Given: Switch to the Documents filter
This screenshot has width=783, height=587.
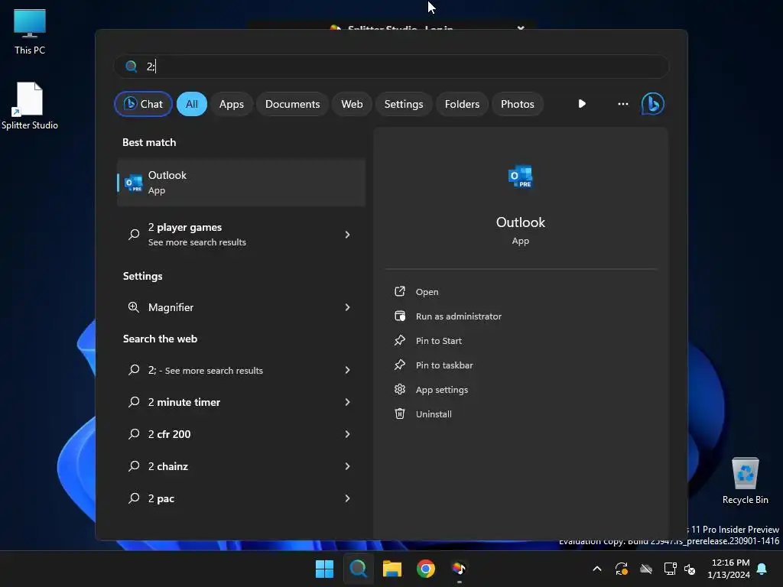Looking at the screenshot, I should (x=292, y=104).
